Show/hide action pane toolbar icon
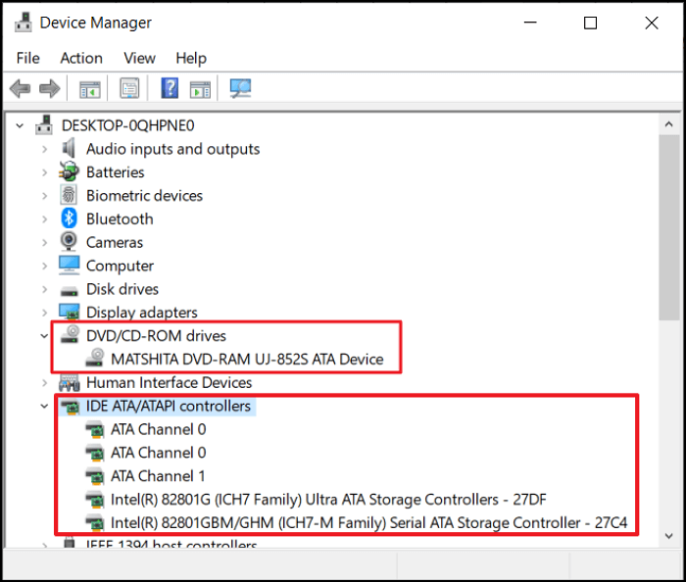 200,89
